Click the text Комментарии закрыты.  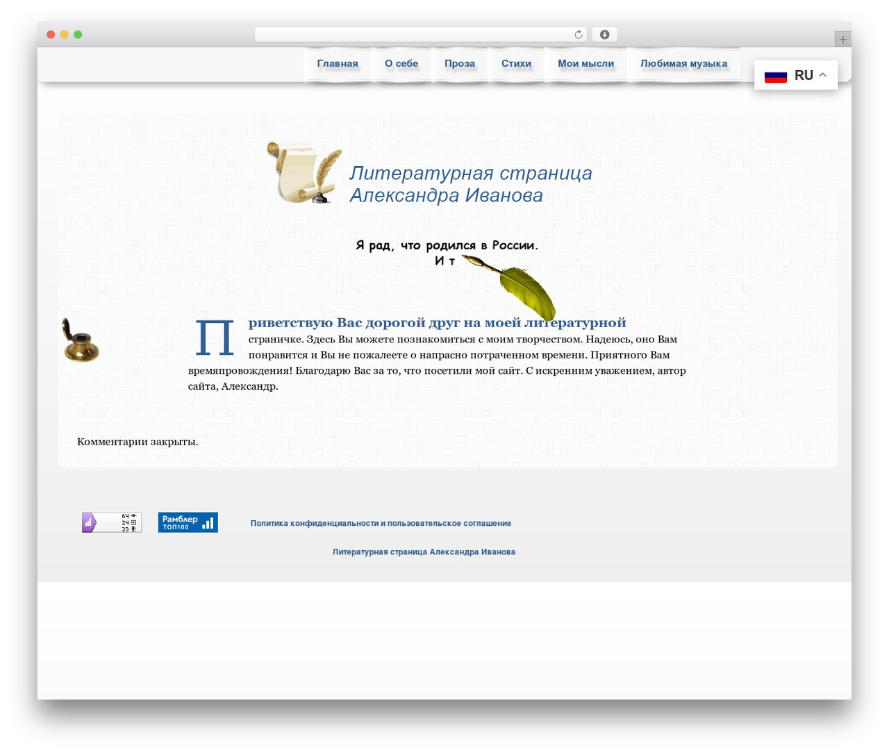point(138,442)
